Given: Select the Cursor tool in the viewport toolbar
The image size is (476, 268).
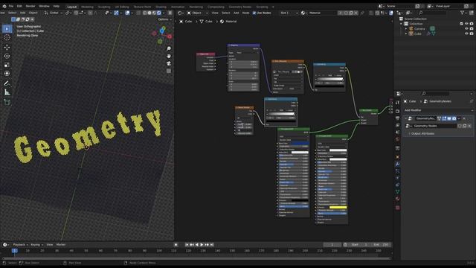Looking at the screenshot, I should pos(7,37).
